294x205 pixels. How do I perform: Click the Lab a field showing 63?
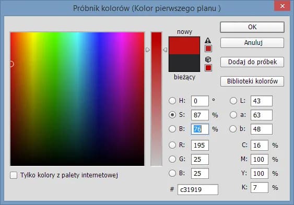tap(262, 115)
